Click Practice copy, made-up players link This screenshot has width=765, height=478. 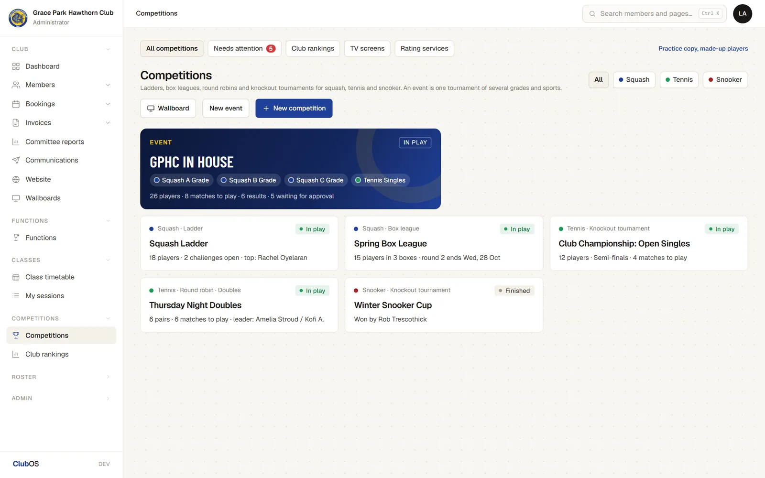tap(703, 49)
